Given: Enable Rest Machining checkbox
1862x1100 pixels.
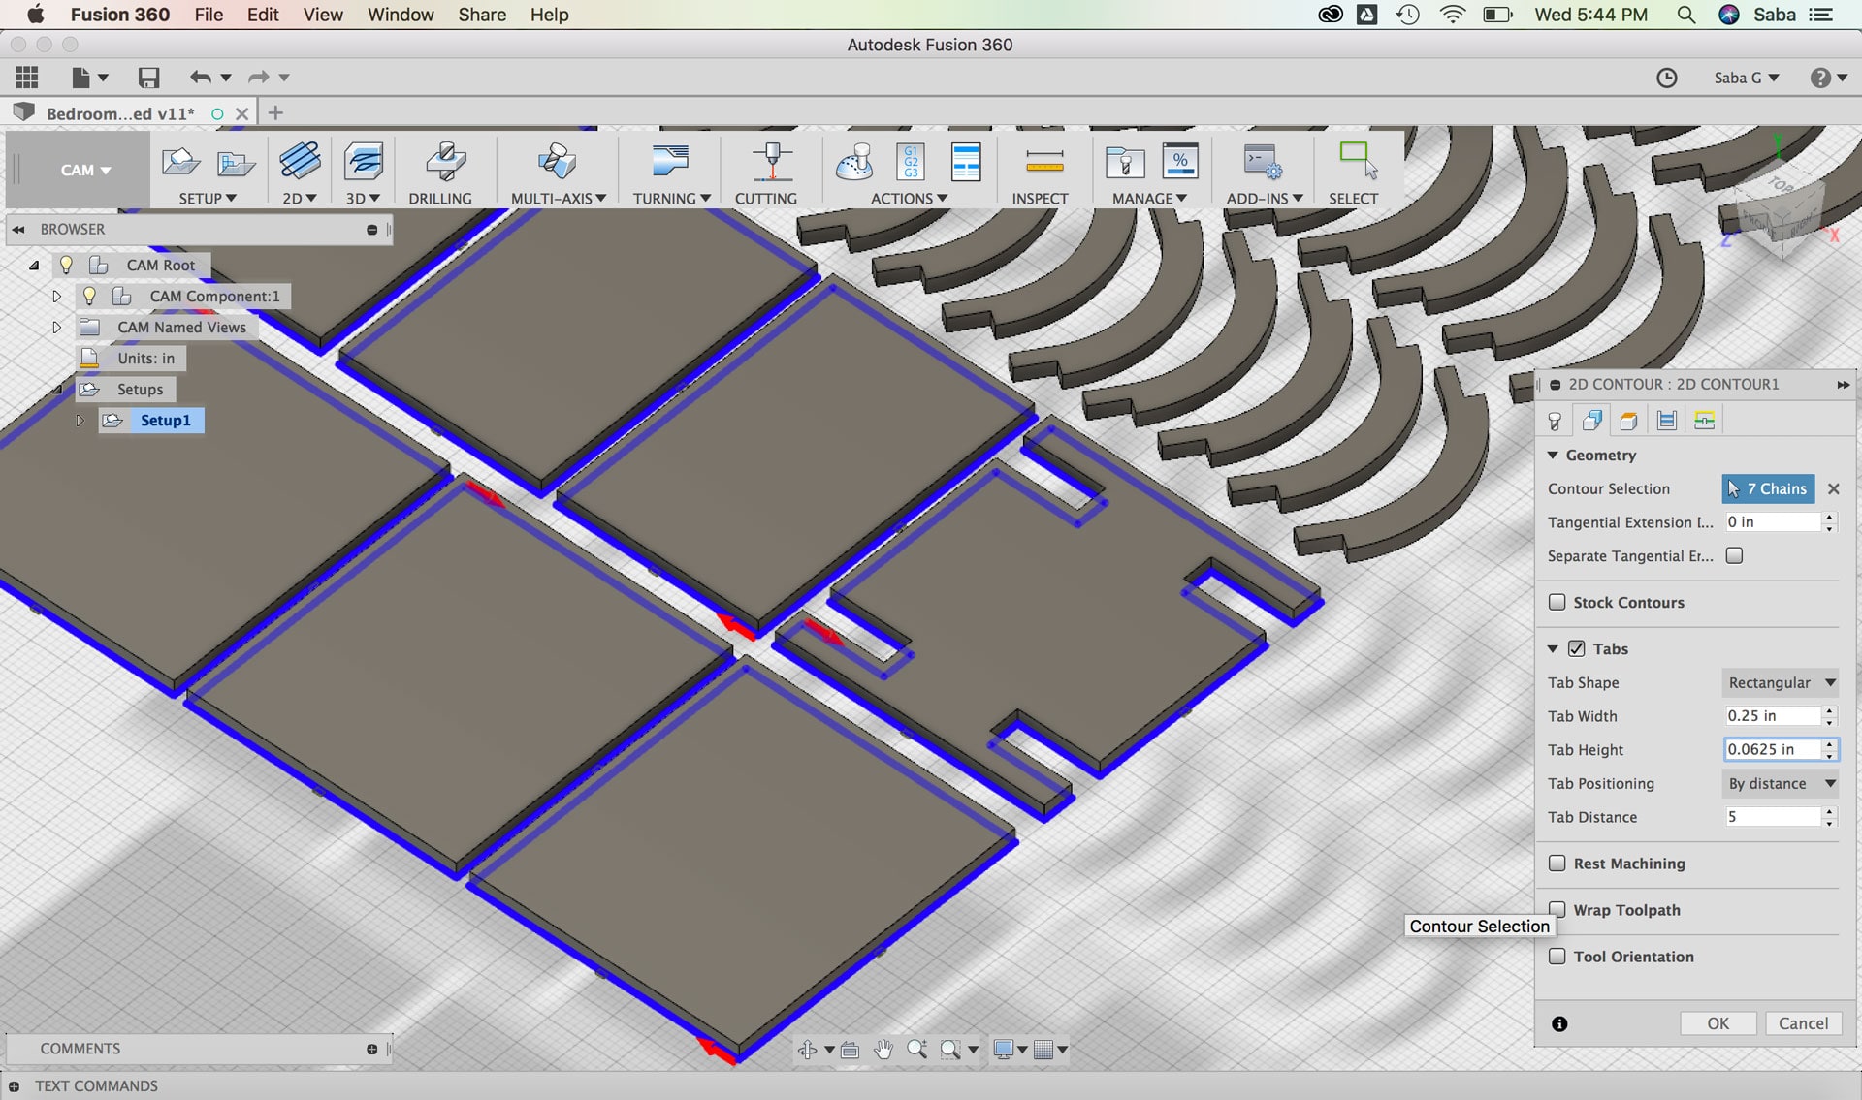Looking at the screenshot, I should tap(1557, 864).
